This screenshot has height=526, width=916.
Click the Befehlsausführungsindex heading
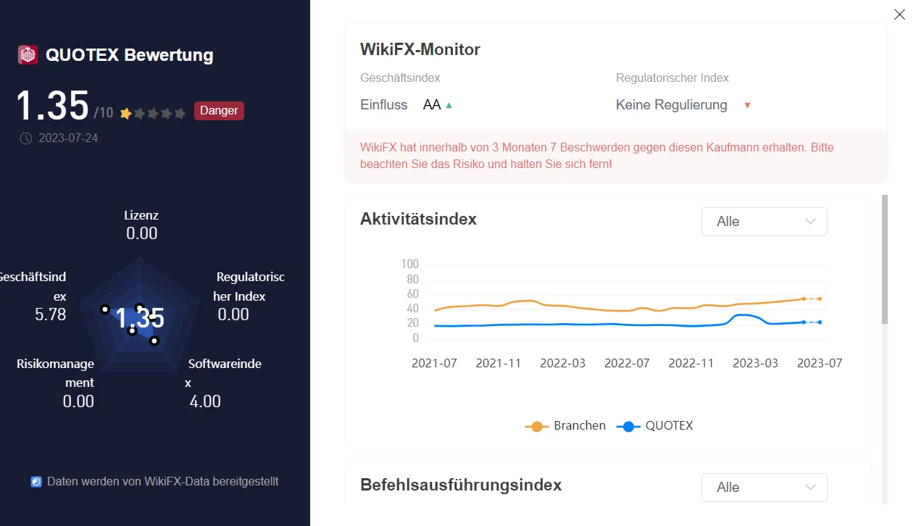[461, 485]
